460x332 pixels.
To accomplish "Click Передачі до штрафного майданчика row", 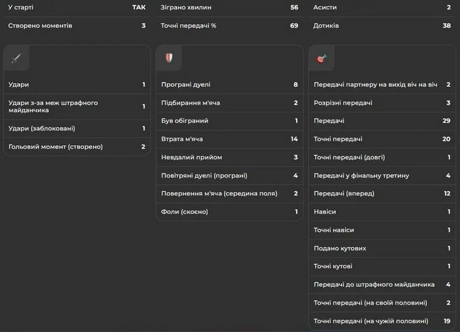I will coord(382,284).
